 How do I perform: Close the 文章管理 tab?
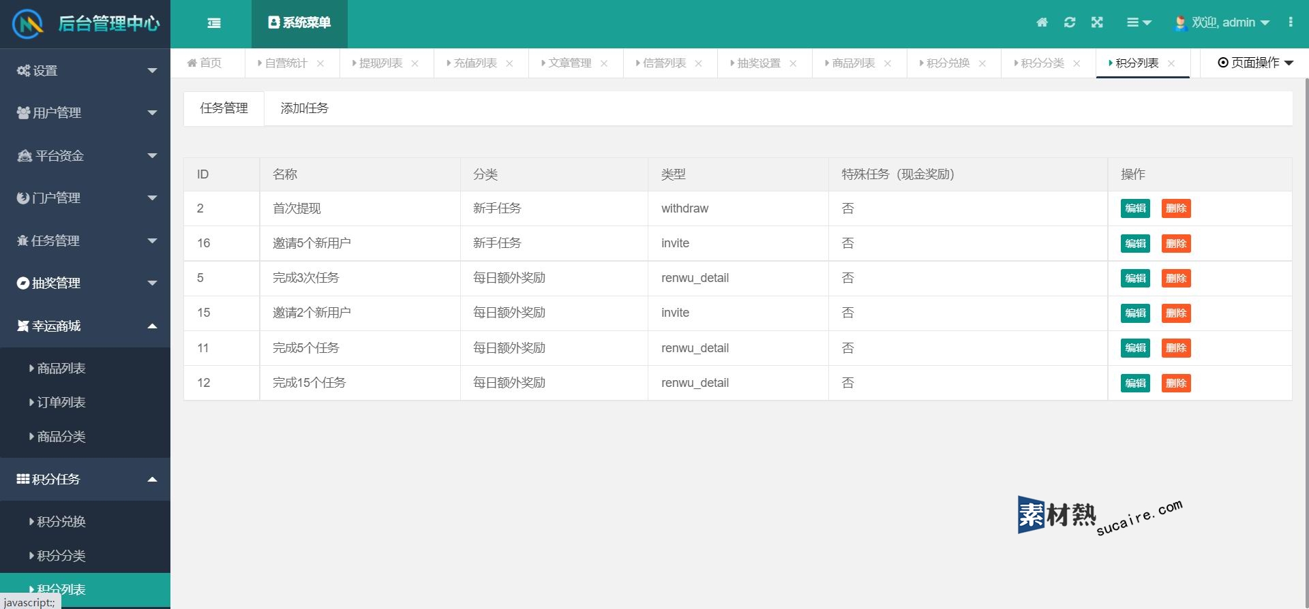click(x=604, y=63)
